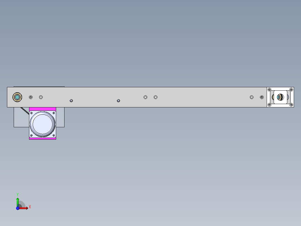Click the green Y axis arrow of the triad

[18, 202]
